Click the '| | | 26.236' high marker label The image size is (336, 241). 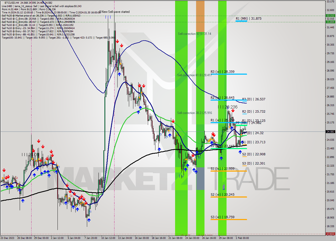pyautogui.click(x=228, y=107)
